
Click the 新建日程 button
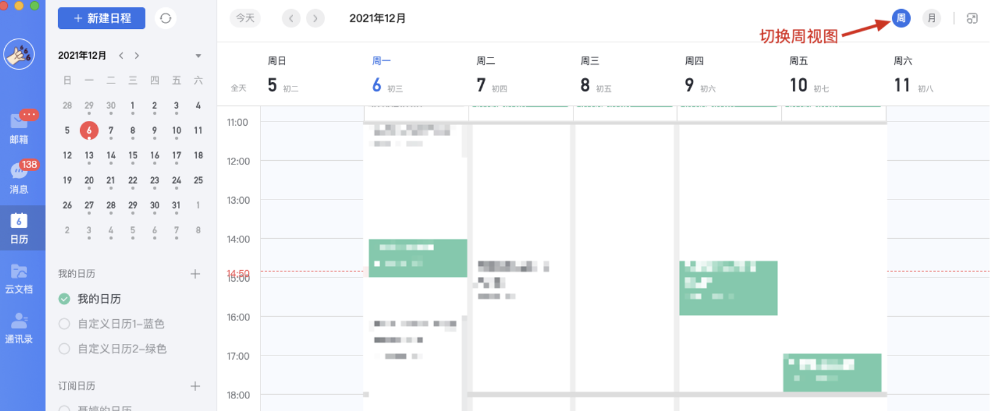102,18
